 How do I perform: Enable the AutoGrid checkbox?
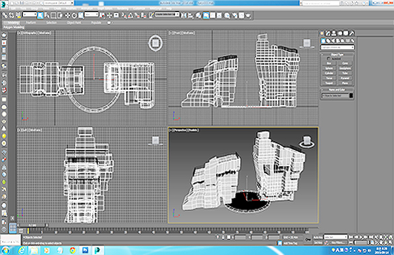[x=329, y=59]
